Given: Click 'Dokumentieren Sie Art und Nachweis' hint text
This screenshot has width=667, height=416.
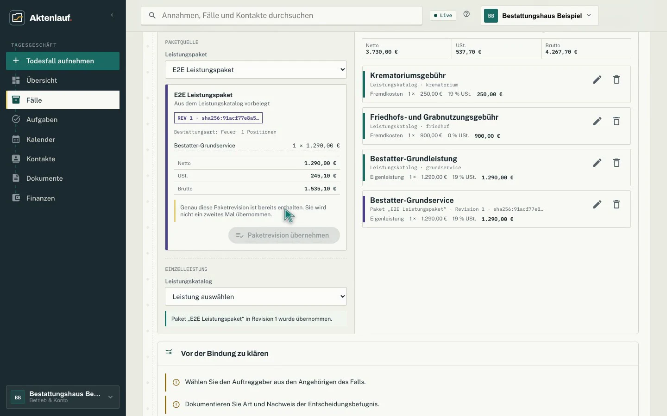Looking at the screenshot, I should (x=282, y=404).
